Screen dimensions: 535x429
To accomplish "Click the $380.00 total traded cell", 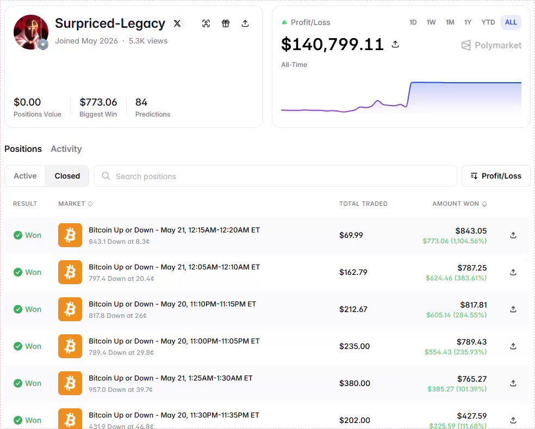I will tap(354, 383).
